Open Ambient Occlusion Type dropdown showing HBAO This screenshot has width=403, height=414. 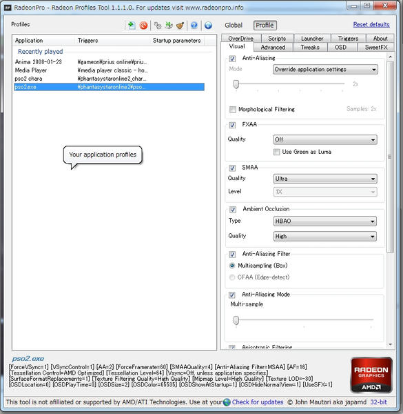click(x=325, y=221)
